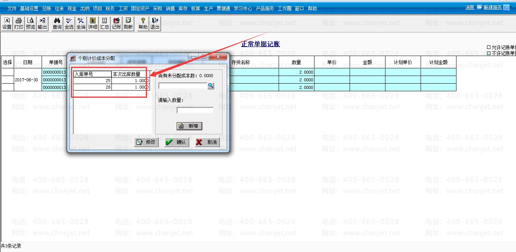Screen dimensions: 516x252
Task: Open the 固定资产 menu
Action: click(x=140, y=8)
